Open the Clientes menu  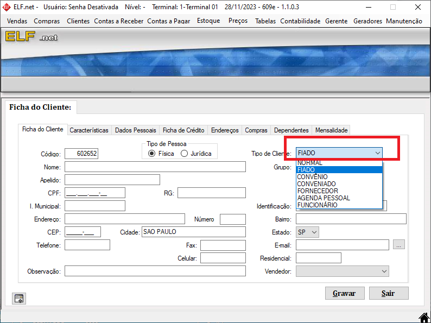(78, 21)
